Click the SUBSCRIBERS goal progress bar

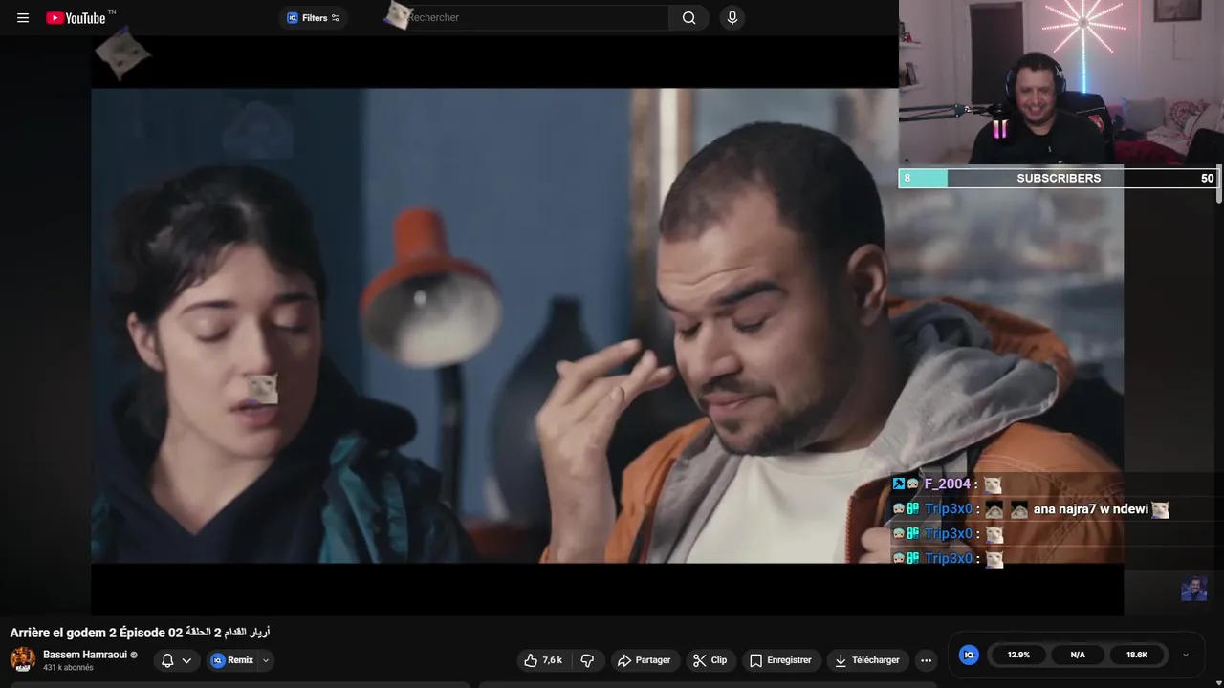pos(1058,178)
